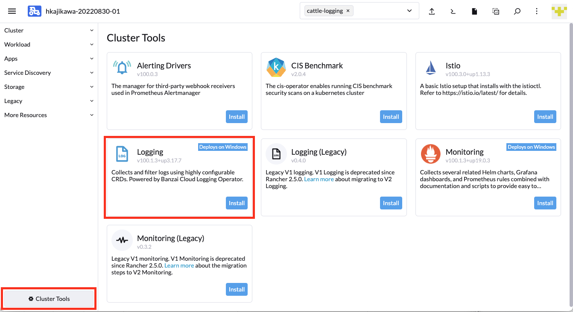Click version text v0.4.0
The height and width of the screenshot is (312, 573).
[298, 161]
